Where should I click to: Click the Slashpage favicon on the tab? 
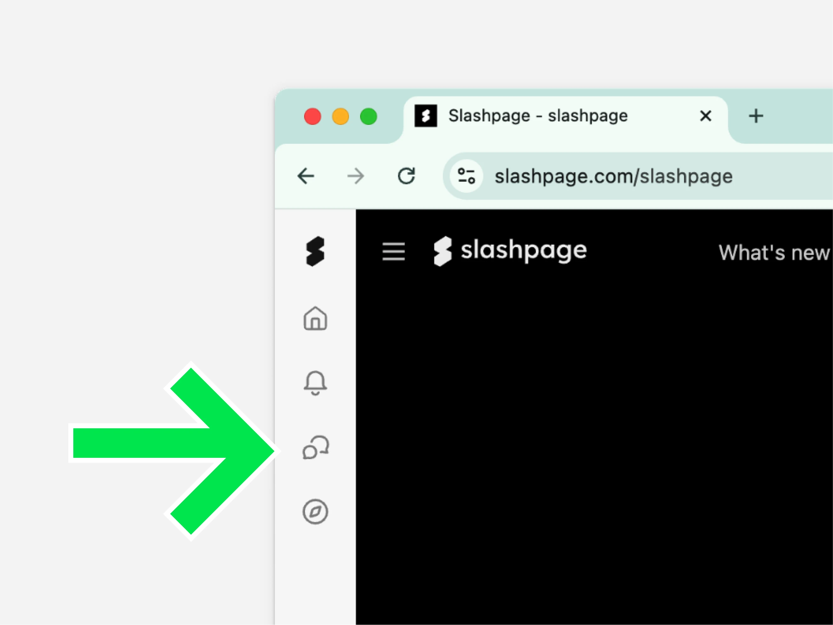click(x=426, y=116)
